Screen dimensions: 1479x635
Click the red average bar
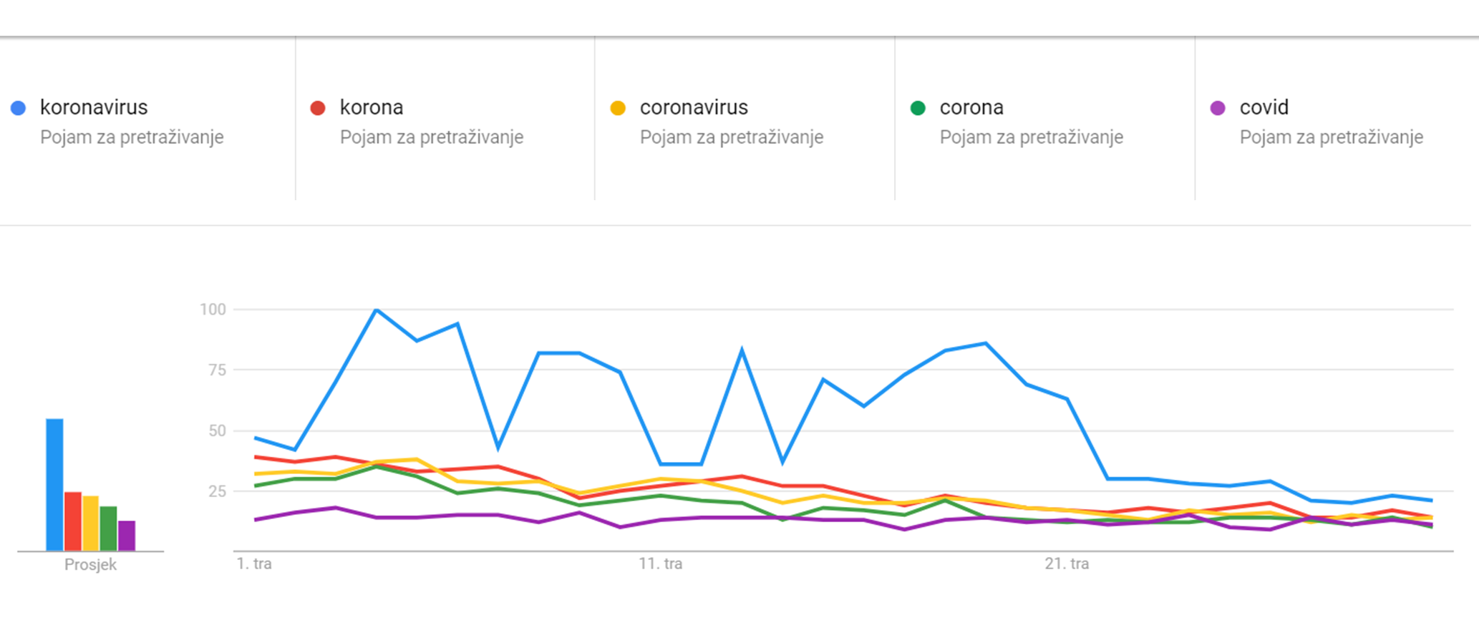click(x=73, y=521)
